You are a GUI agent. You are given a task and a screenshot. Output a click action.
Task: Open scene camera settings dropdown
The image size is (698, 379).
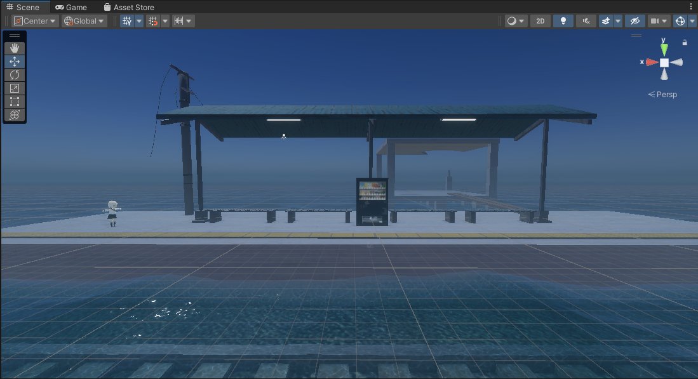click(659, 21)
